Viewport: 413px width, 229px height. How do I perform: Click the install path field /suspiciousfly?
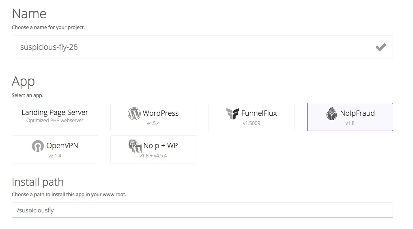[x=202, y=210]
